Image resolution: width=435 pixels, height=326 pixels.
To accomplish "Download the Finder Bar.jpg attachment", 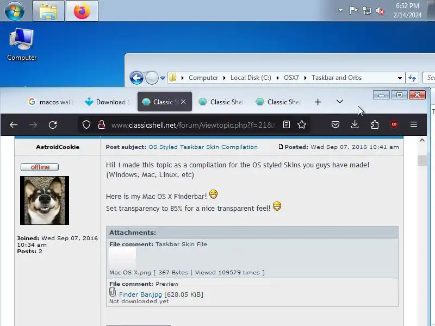I will pos(140,294).
